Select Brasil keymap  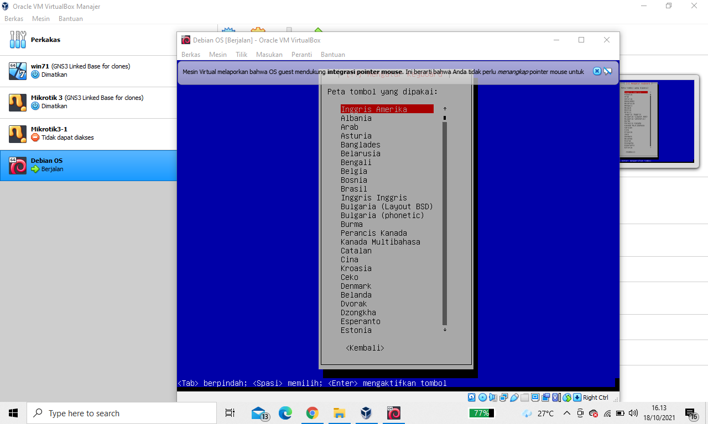(354, 189)
